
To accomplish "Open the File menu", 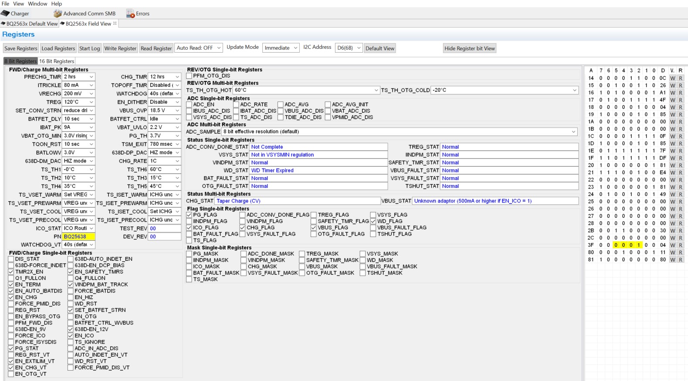I will [5, 3].
